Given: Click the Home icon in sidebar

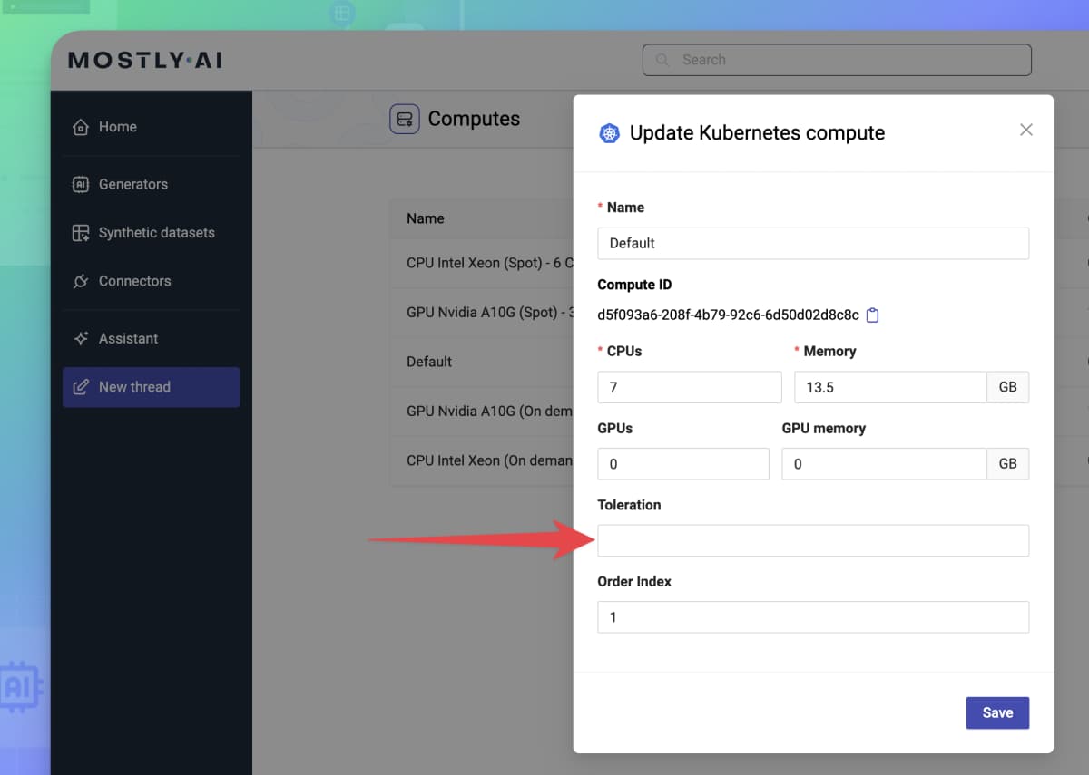Looking at the screenshot, I should (81, 127).
